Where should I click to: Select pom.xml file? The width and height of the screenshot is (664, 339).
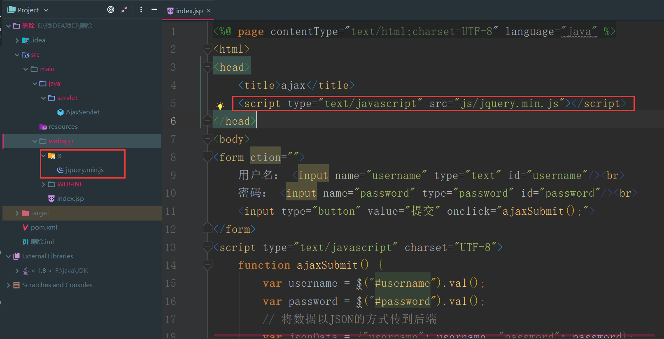click(x=44, y=228)
